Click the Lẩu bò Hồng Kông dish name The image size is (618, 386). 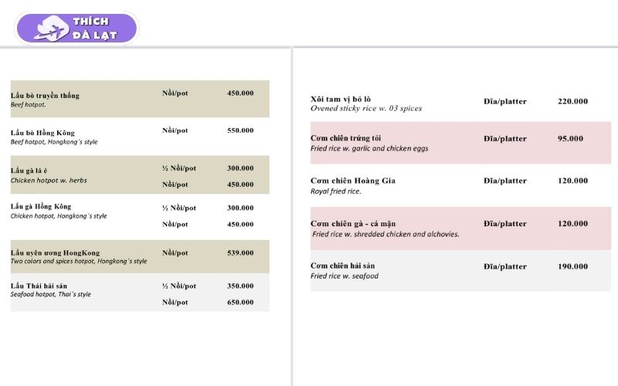coord(42,133)
